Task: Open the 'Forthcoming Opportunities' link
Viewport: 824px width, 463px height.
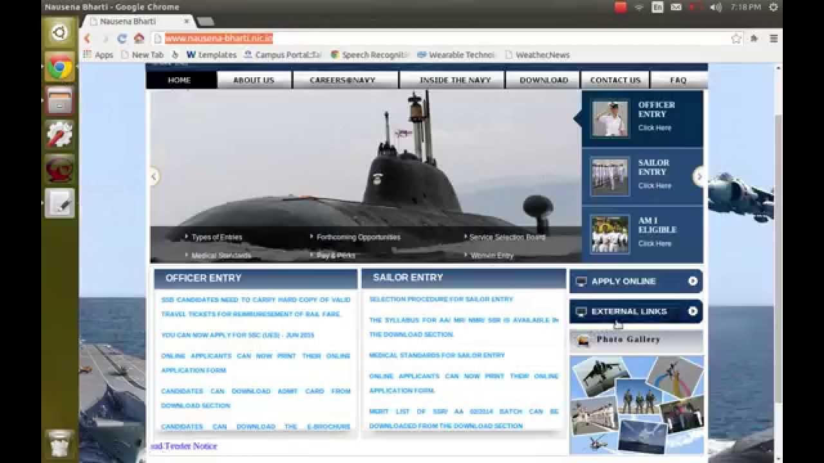Action: coord(359,237)
